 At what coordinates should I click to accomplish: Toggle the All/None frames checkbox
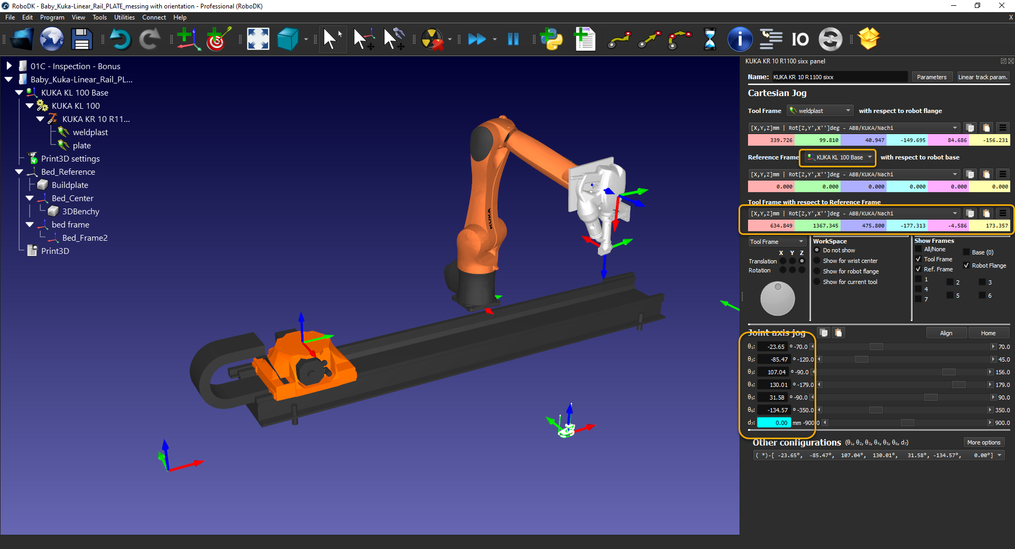(919, 249)
